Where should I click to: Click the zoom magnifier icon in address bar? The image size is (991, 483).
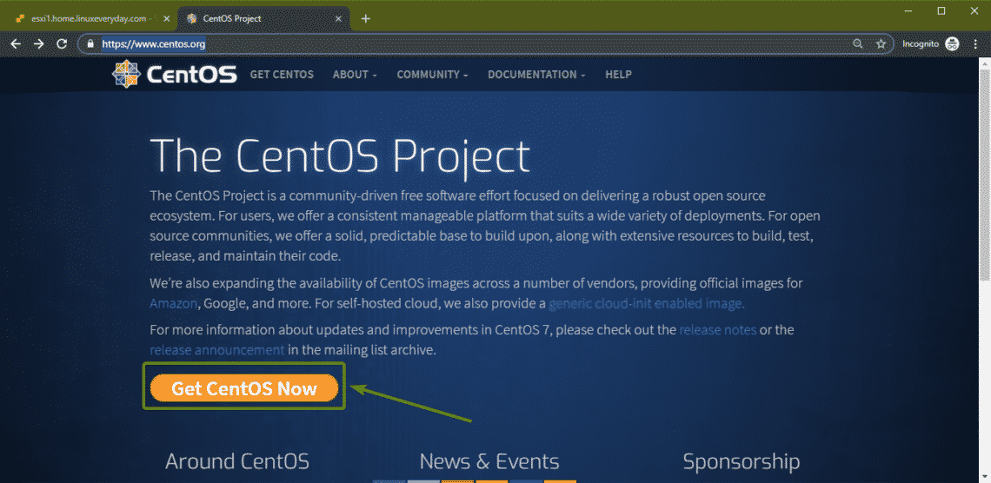click(x=858, y=44)
